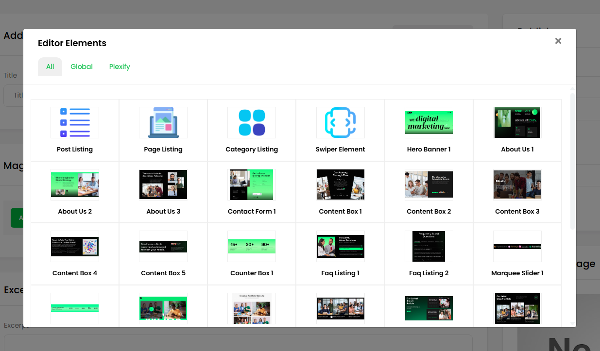Select the Content Box 1 thumbnail

pyautogui.click(x=340, y=184)
